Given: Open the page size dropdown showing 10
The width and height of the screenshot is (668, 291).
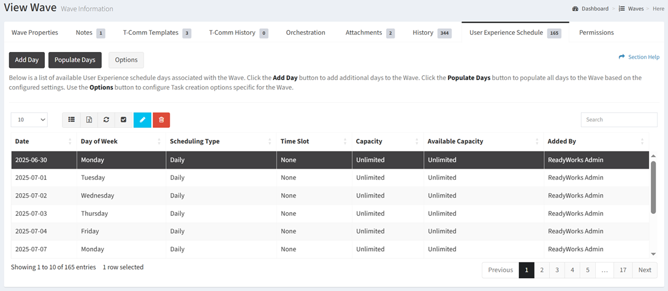Looking at the screenshot, I should pos(29,120).
